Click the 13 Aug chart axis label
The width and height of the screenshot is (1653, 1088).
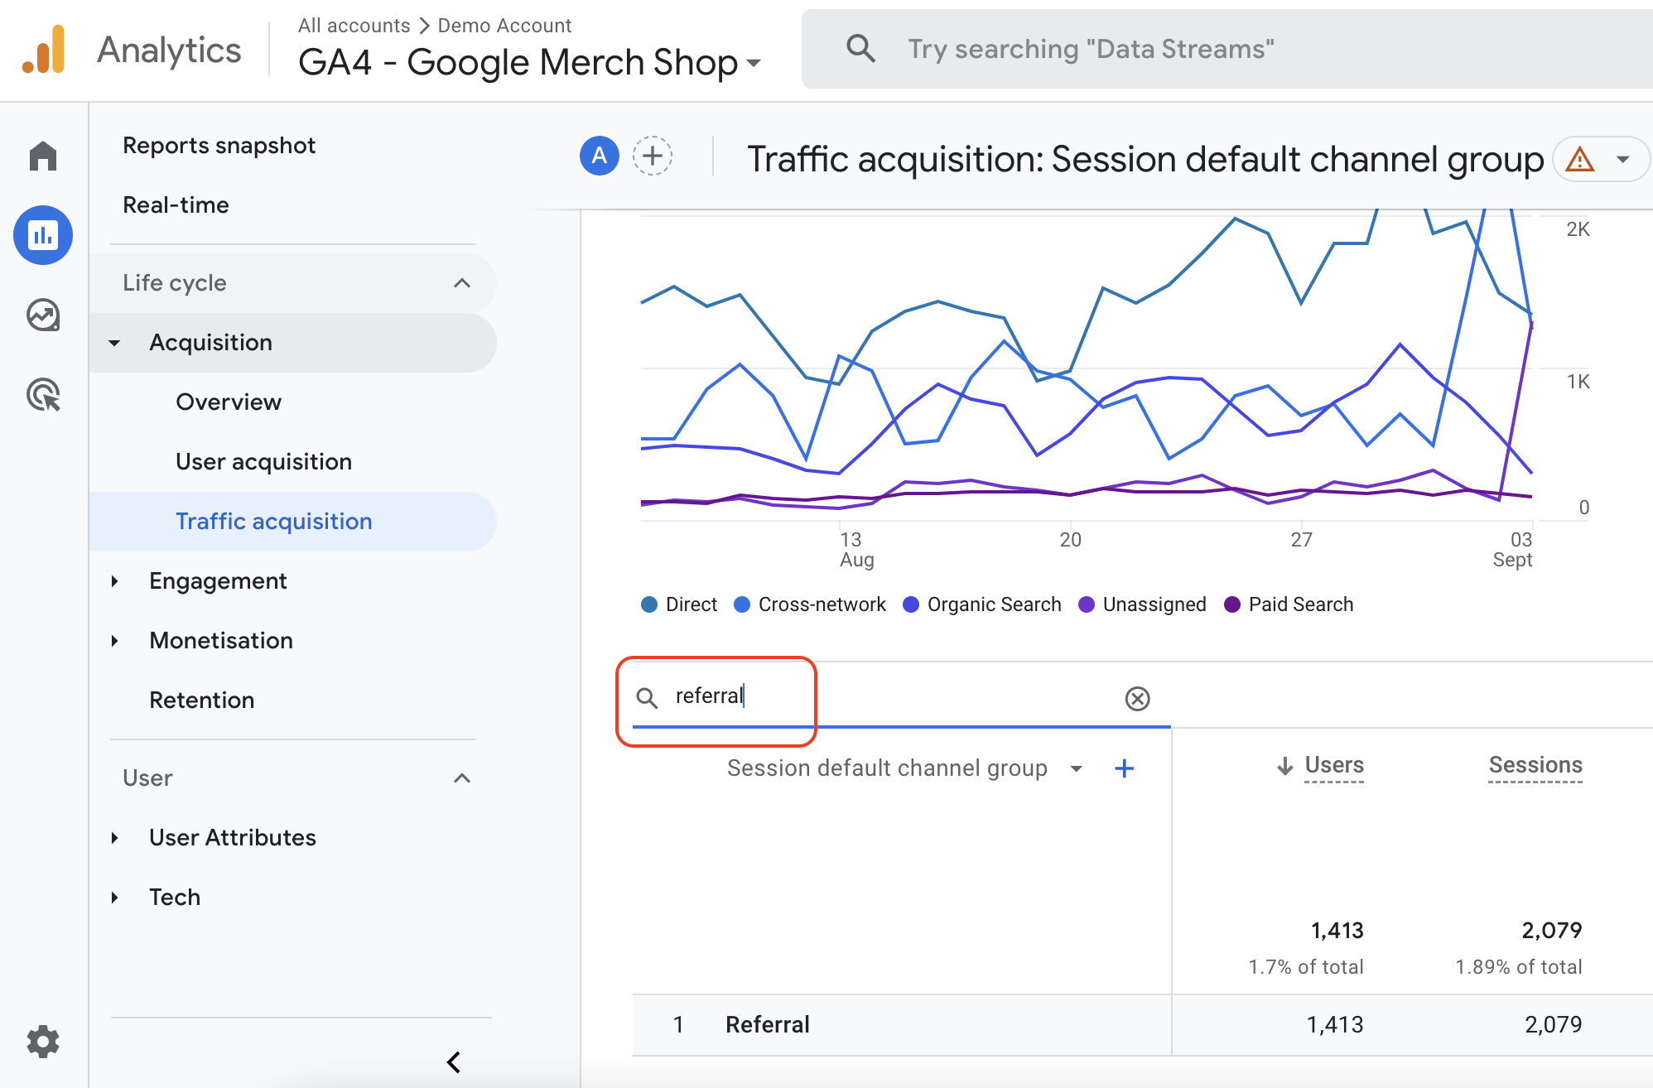point(856,550)
